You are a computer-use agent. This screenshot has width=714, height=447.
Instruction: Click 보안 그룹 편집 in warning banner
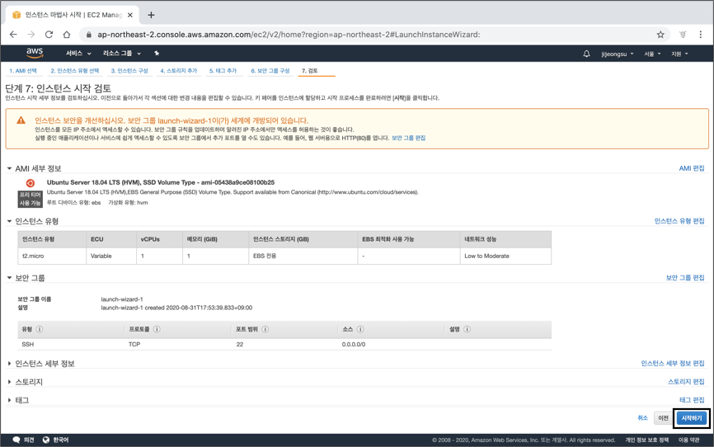(408, 138)
